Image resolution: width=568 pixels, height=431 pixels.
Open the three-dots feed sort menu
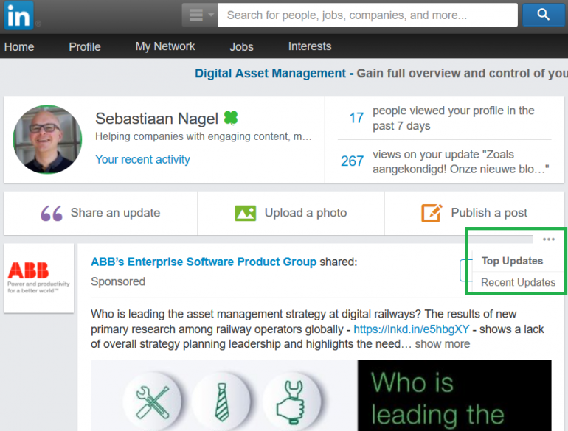pos(549,239)
